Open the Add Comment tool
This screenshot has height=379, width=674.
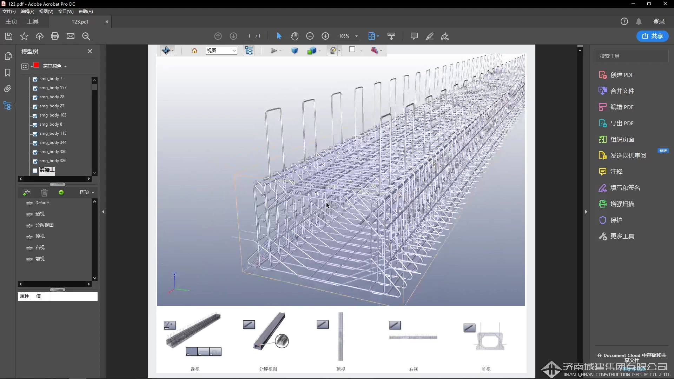coord(414,36)
